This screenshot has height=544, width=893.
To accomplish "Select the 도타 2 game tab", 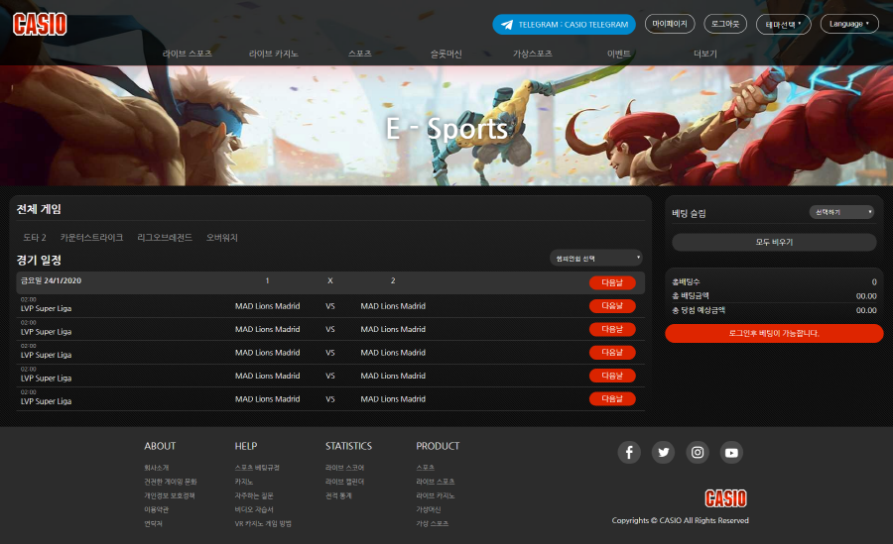I will [35, 238].
